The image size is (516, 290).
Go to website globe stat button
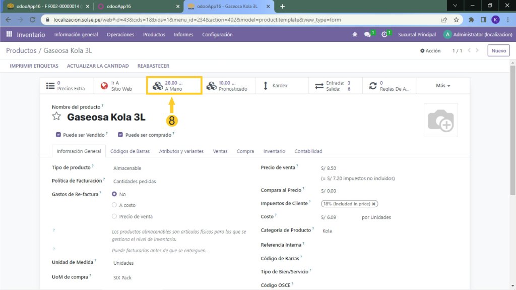click(116, 86)
